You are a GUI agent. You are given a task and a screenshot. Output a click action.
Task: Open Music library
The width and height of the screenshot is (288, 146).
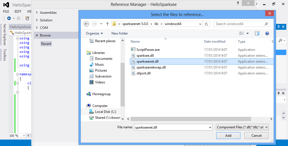[100, 65]
